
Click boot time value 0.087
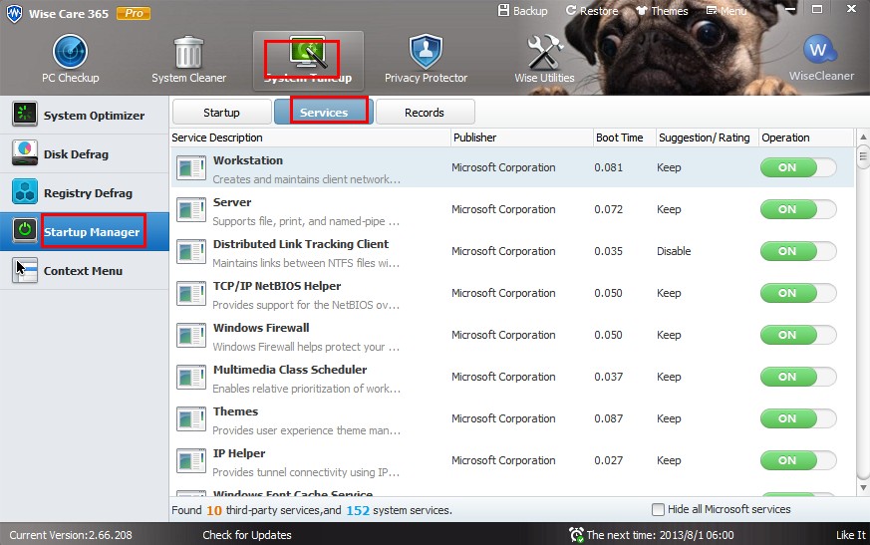(608, 419)
